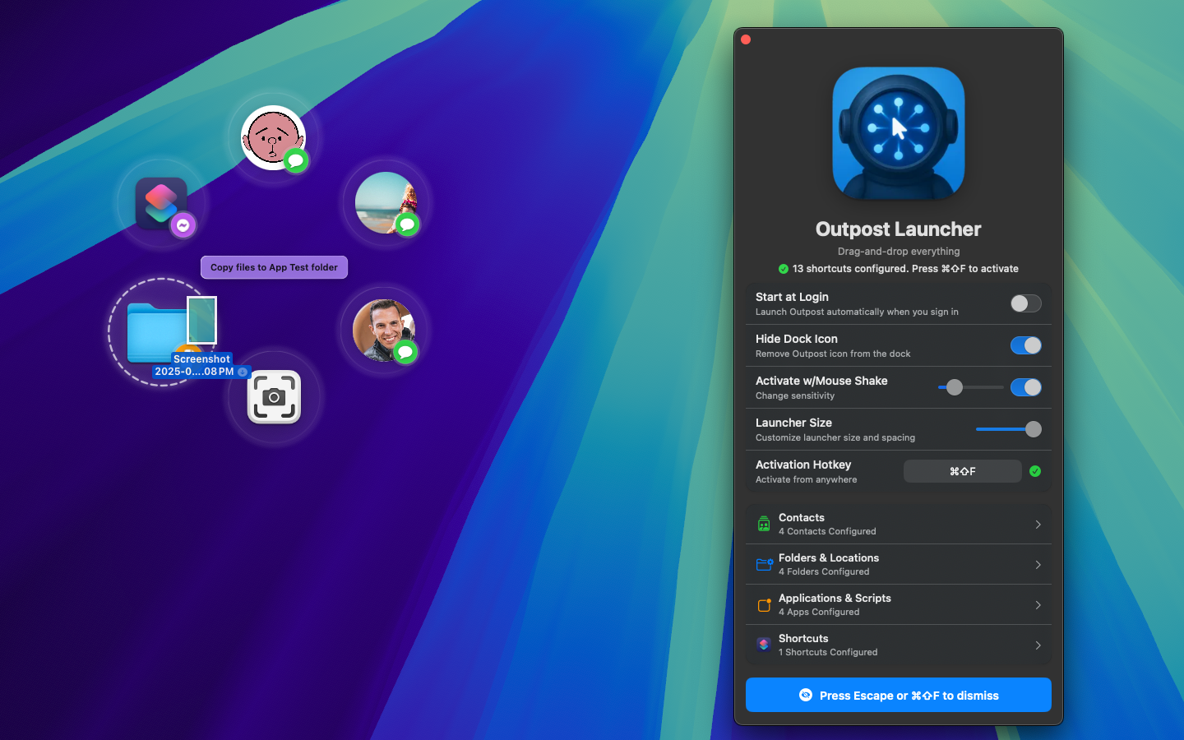The width and height of the screenshot is (1184, 740).
Task: Open the Shortcuts app icon in the launcher
Action: [x=161, y=202]
